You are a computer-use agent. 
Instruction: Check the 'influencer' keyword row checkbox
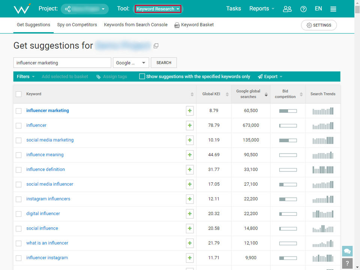(x=19, y=125)
